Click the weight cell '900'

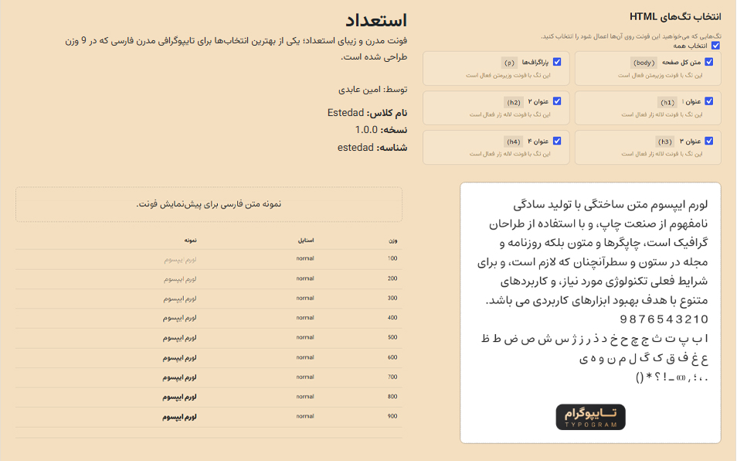[392, 416]
